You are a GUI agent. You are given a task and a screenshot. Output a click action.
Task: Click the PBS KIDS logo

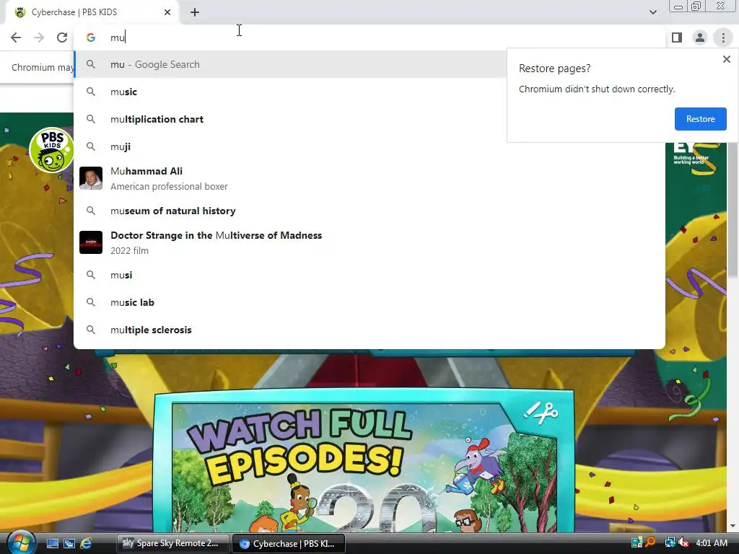pos(51,150)
